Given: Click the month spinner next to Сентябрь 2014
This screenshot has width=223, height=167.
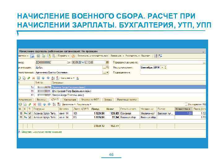Looking at the screenshot, I should pyautogui.click(x=165, y=67).
